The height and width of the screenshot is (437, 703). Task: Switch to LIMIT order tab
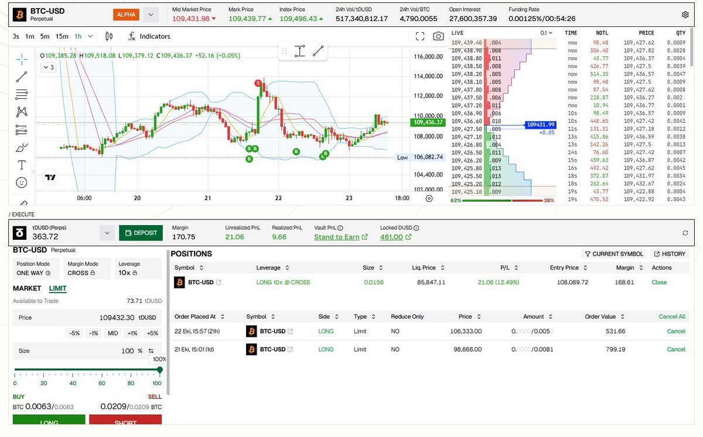click(x=57, y=288)
